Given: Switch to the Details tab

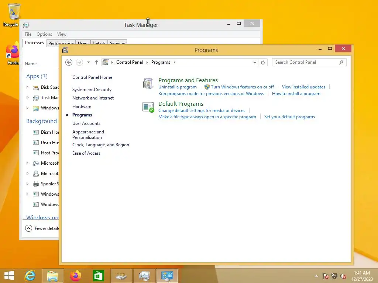Looking at the screenshot, I should (x=99, y=43).
